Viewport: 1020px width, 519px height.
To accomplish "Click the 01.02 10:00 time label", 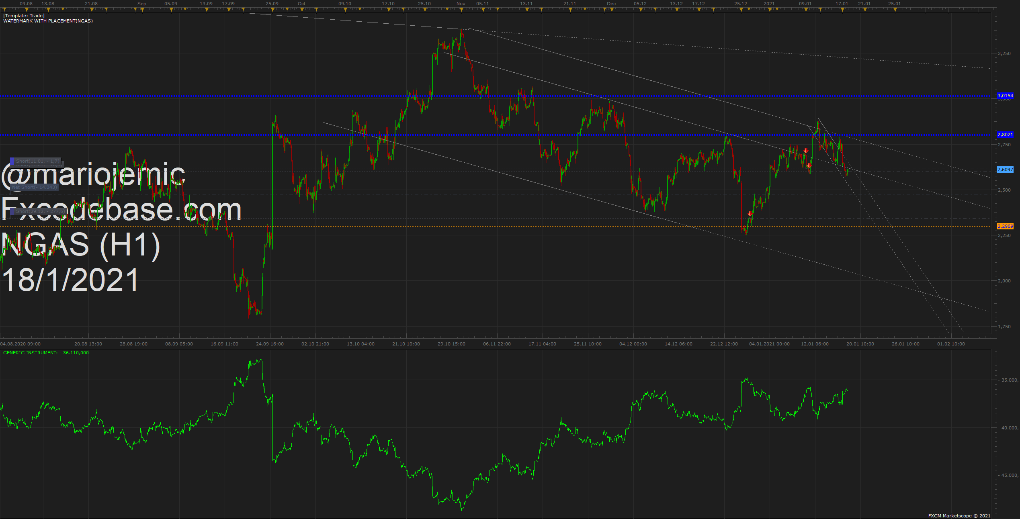I will (951, 344).
